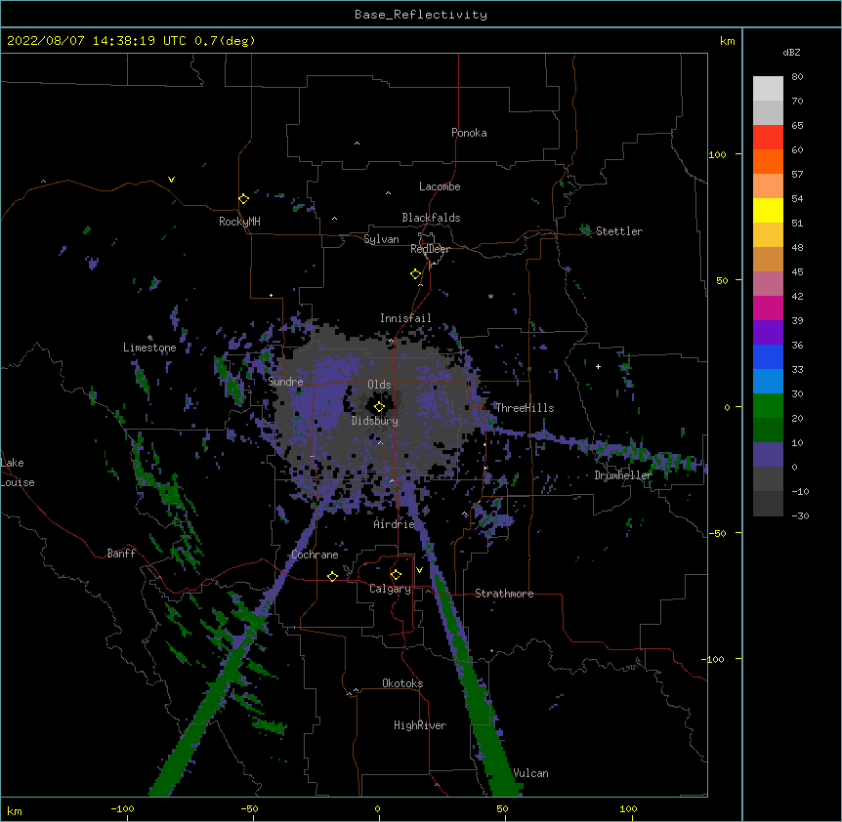Select the Okotoks label
Screen dimensions: 842x822
pyautogui.click(x=402, y=683)
